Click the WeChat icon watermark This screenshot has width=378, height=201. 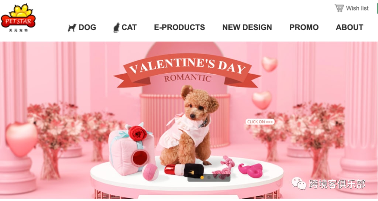(299, 184)
